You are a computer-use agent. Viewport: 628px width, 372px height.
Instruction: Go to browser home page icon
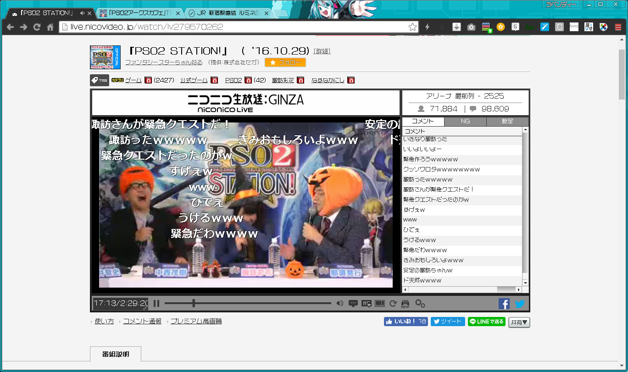50,27
